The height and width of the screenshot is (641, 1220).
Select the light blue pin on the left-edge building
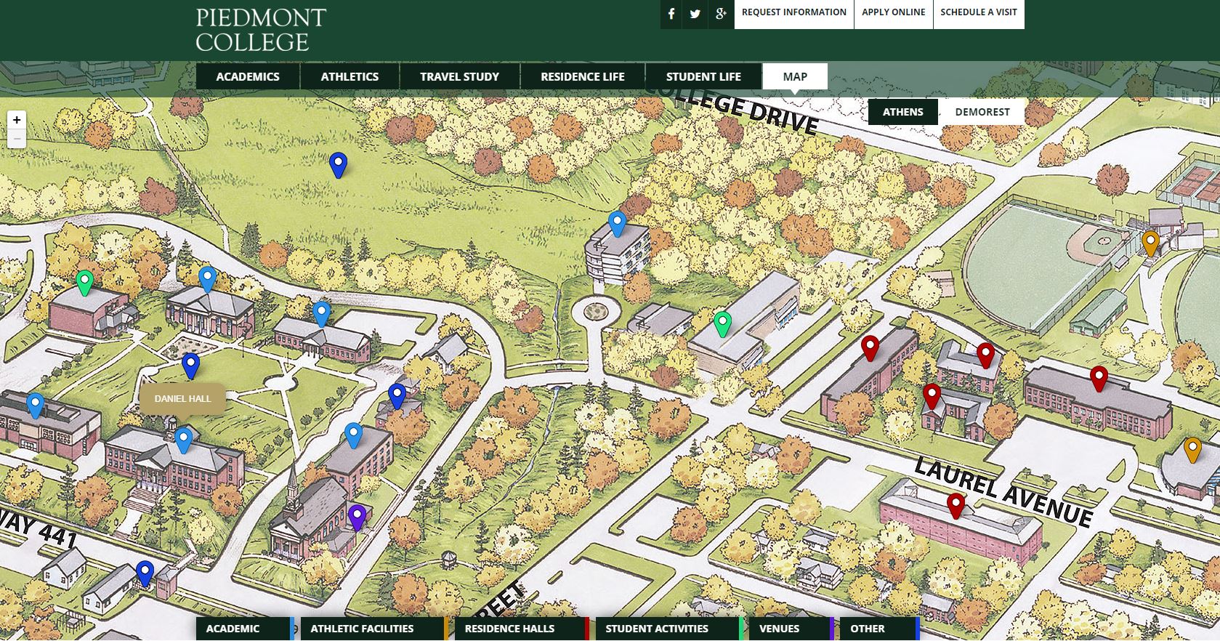(x=35, y=406)
